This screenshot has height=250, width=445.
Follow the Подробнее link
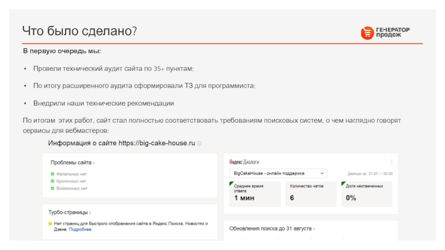coord(80,229)
